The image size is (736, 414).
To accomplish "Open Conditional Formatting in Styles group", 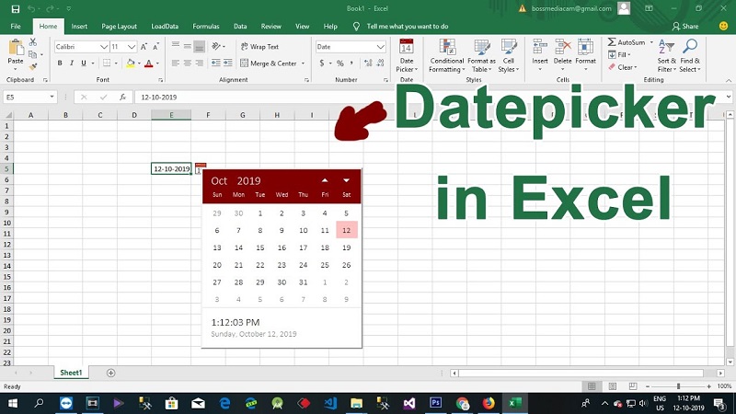I will click(x=447, y=55).
